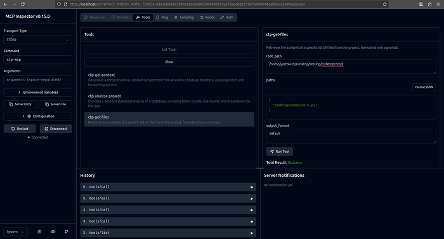This screenshot has width=444, height=239.
Task: Copy the Servers File
Action: click(x=56, y=104)
